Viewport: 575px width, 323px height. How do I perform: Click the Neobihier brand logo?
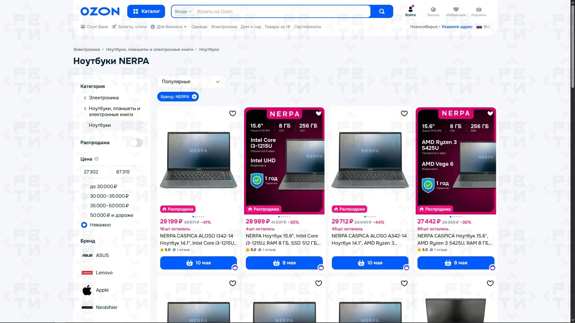(87, 307)
